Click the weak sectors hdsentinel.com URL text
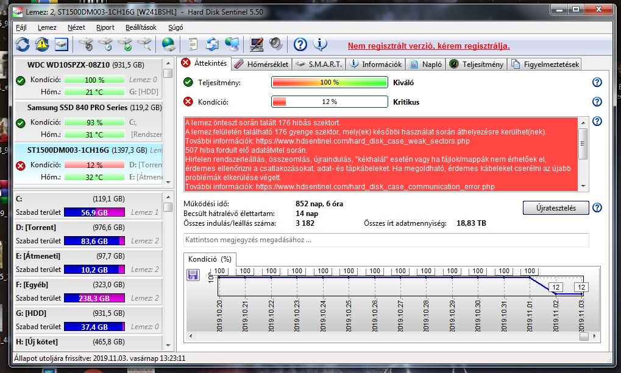 pyautogui.click(x=363, y=141)
